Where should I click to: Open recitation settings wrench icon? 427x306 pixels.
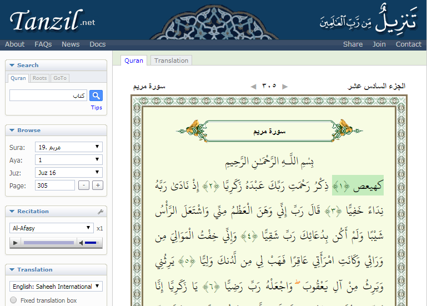click(x=101, y=212)
